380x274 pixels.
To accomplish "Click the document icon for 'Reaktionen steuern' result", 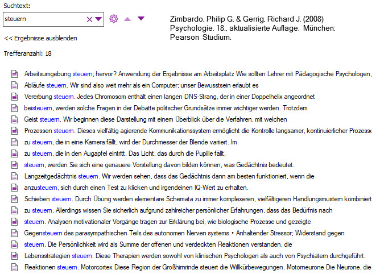I will pos(15,267).
